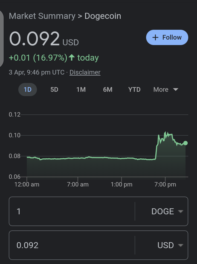The height and width of the screenshot is (264, 197).
Task: Click the 12:00 am axis label
Action: click(27, 185)
